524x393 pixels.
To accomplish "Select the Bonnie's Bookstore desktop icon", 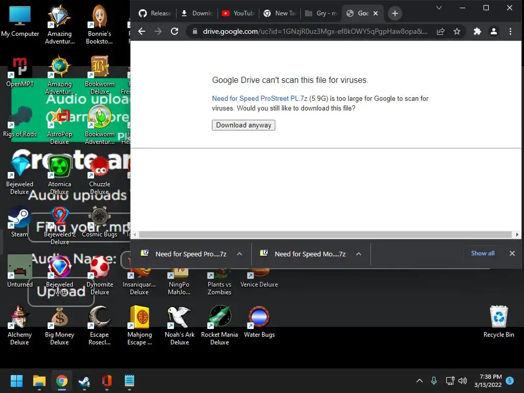I will 99,25.
